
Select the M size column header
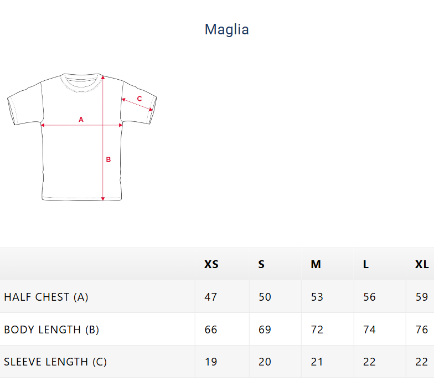coord(316,264)
